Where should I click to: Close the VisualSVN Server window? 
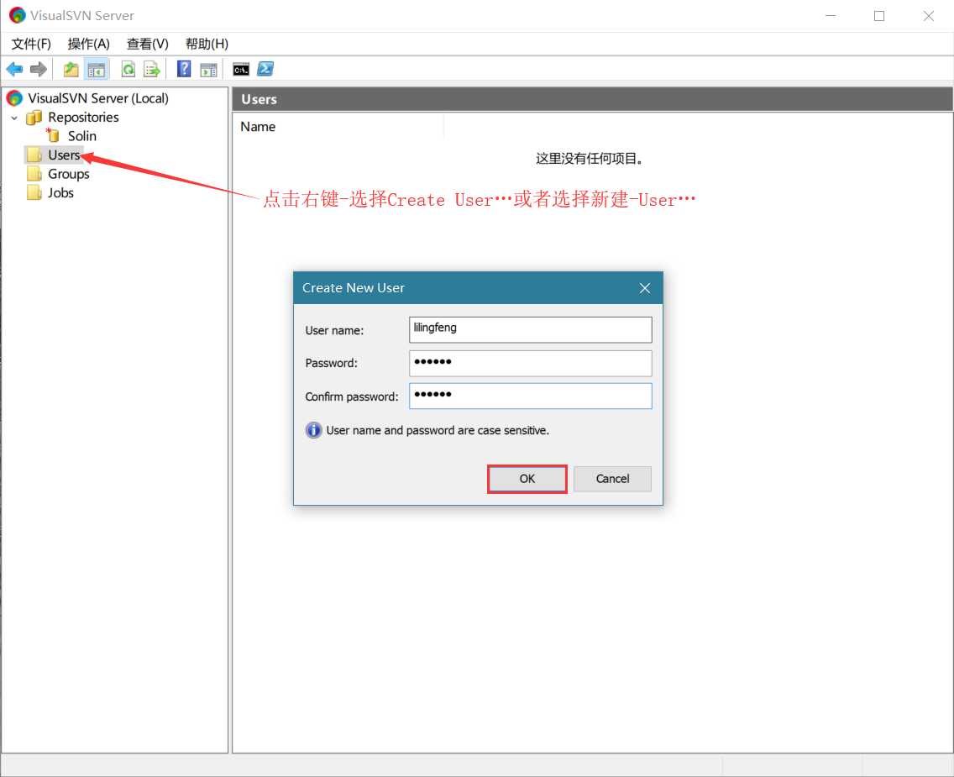pos(929,16)
